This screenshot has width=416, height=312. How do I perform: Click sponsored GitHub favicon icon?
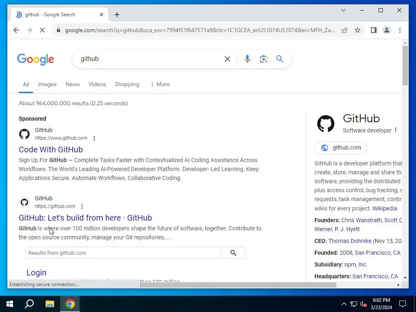pyautogui.click(x=24, y=134)
